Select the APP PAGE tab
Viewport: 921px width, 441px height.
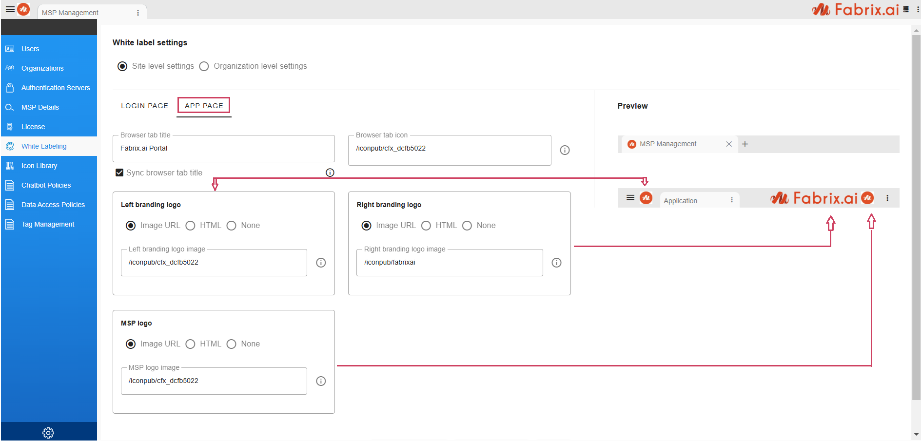[x=204, y=106]
